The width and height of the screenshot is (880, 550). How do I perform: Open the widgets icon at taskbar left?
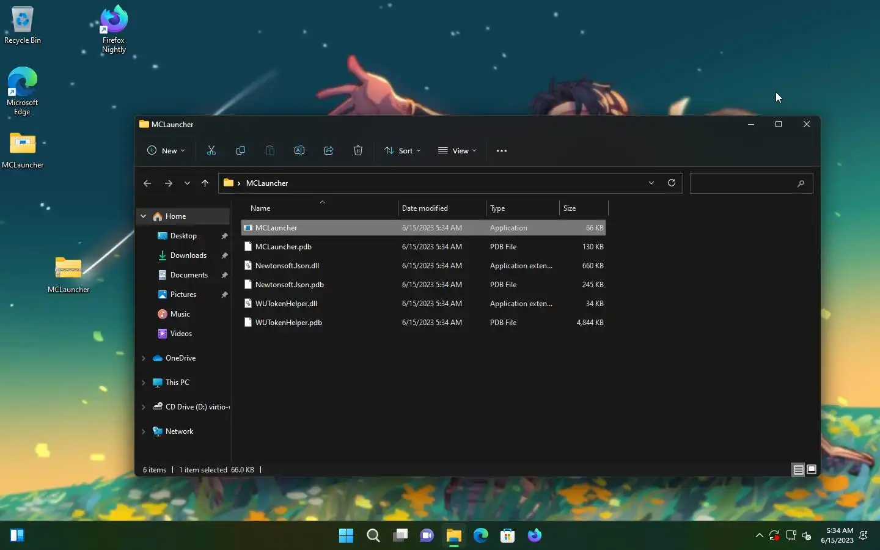[17, 535]
